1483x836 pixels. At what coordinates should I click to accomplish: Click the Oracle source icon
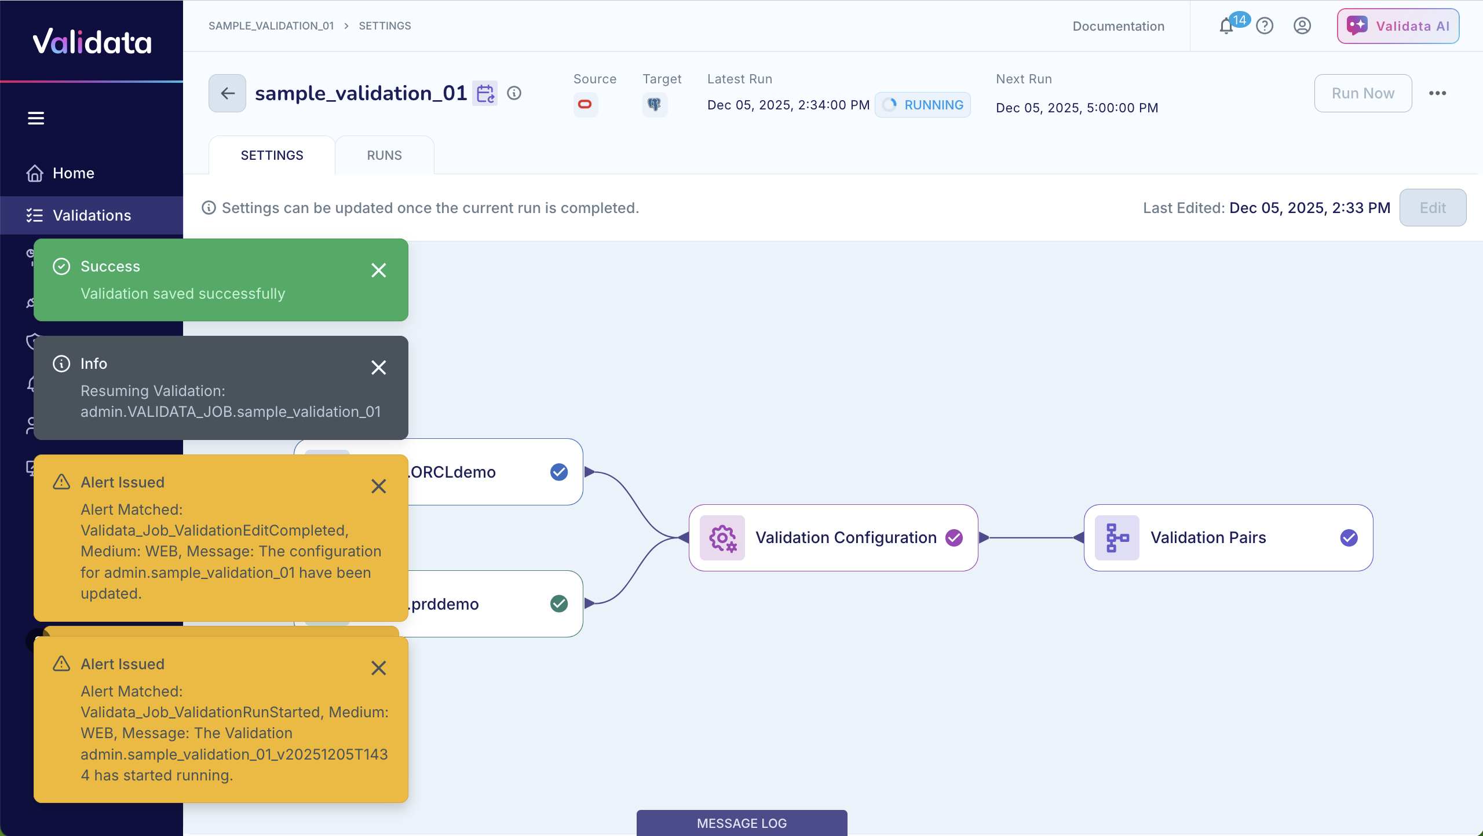[x=585, y=105]
